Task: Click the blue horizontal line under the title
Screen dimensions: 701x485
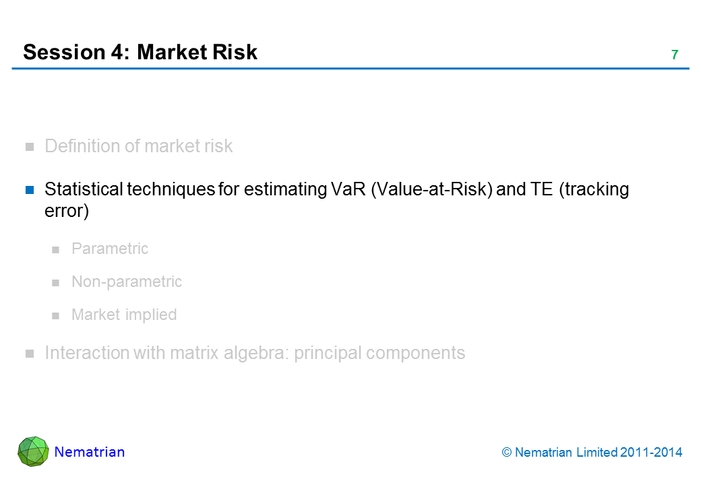Action: pyautogui.click(x=350, y=69)
